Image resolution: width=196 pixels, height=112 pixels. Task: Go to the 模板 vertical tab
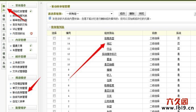4,55
